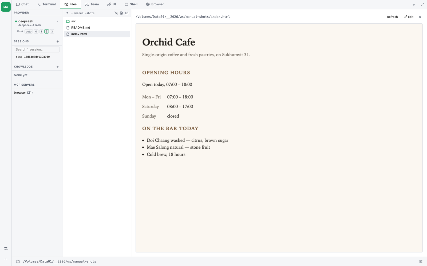Click the status dot indicator at top right
Image resolution: width=427 pixels, height=266 pixels.
pos(414,5)
